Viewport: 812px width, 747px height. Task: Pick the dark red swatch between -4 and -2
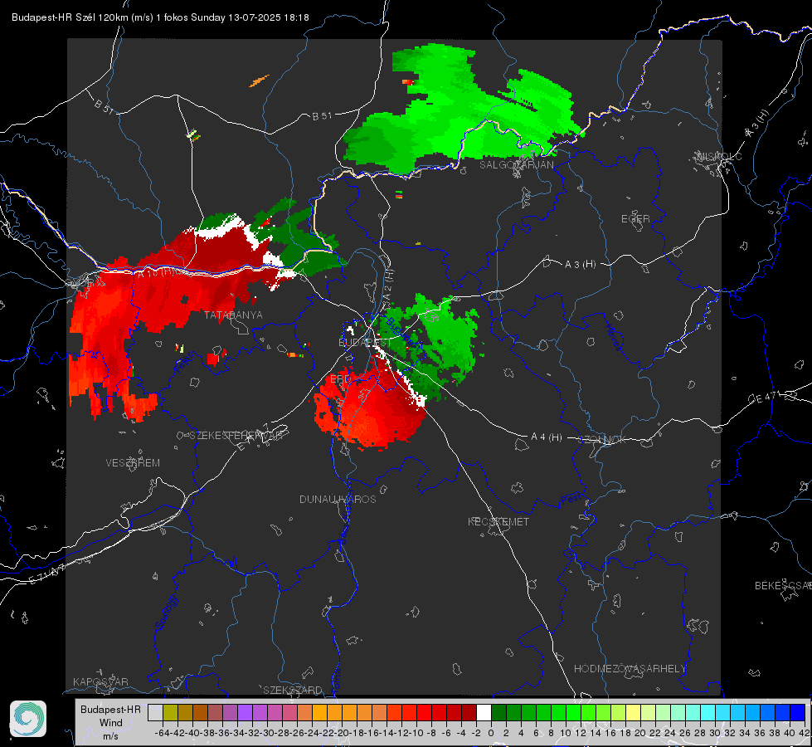point(469,712)
